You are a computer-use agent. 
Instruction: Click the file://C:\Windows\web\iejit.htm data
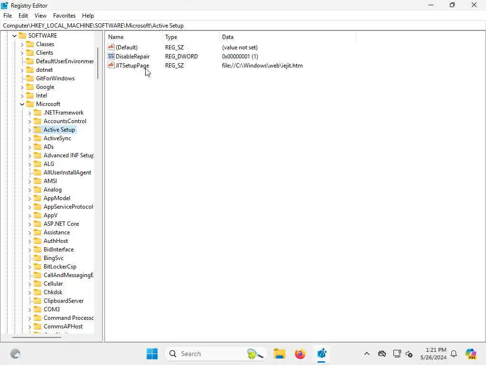coord(262,66)
